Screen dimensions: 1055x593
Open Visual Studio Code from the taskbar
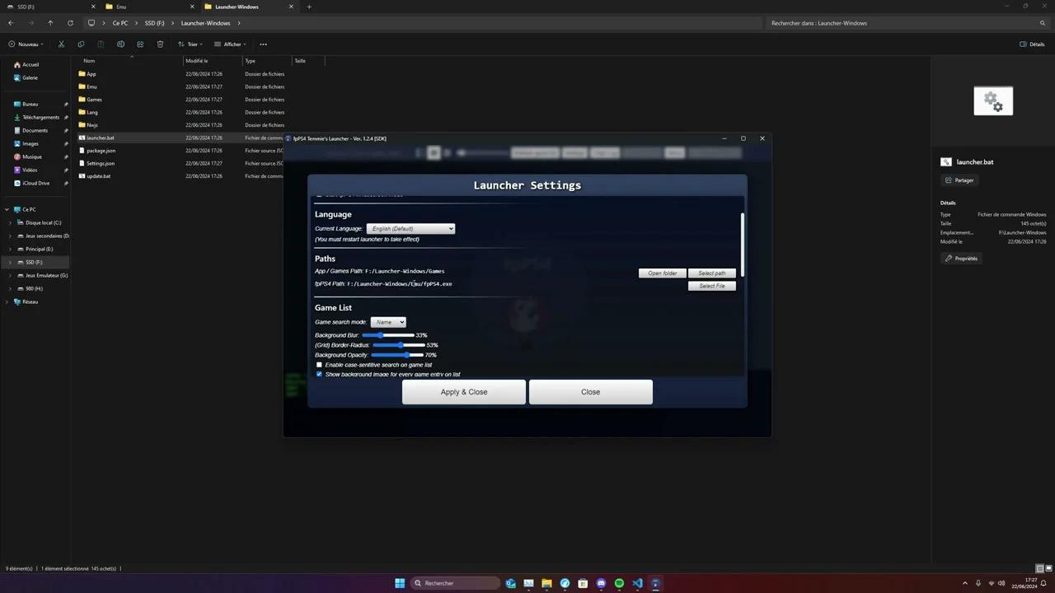tap(637, 583)
